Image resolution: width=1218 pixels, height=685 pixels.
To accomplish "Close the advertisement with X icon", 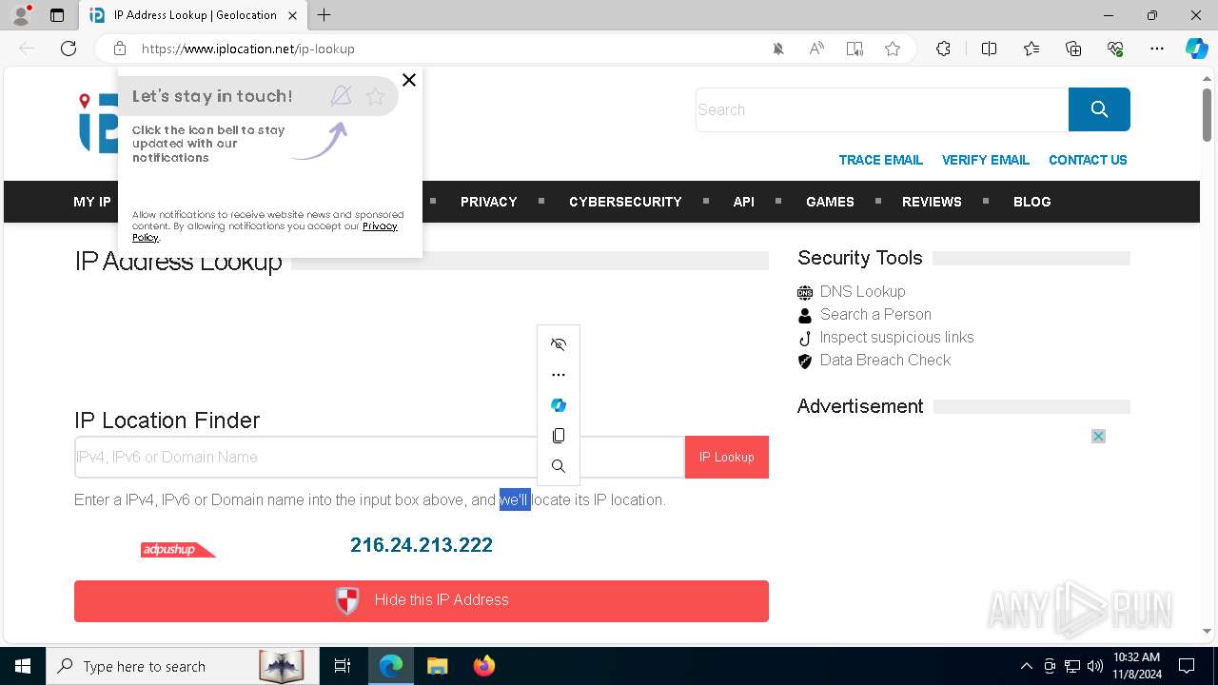I will pos(1098,437).
